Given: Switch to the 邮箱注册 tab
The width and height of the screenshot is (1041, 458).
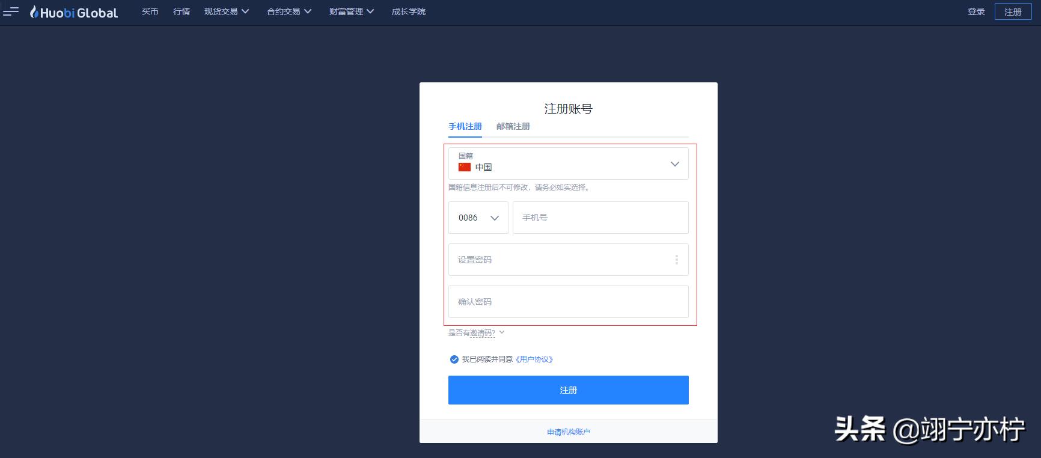Looking at the screenshot, I should 513,126.
